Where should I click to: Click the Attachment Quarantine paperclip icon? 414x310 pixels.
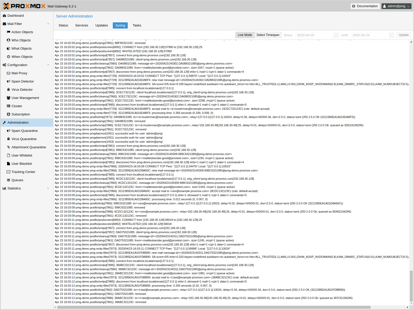(8, 147)
